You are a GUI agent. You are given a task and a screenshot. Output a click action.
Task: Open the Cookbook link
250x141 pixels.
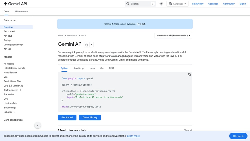pyautogui.click(x=213, y=4)
